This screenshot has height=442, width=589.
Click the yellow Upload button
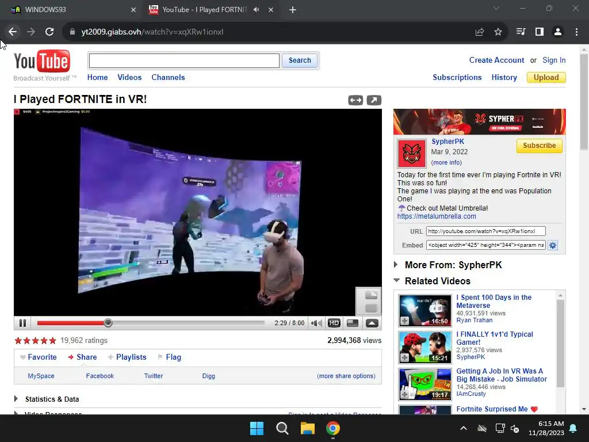(546, 78)
